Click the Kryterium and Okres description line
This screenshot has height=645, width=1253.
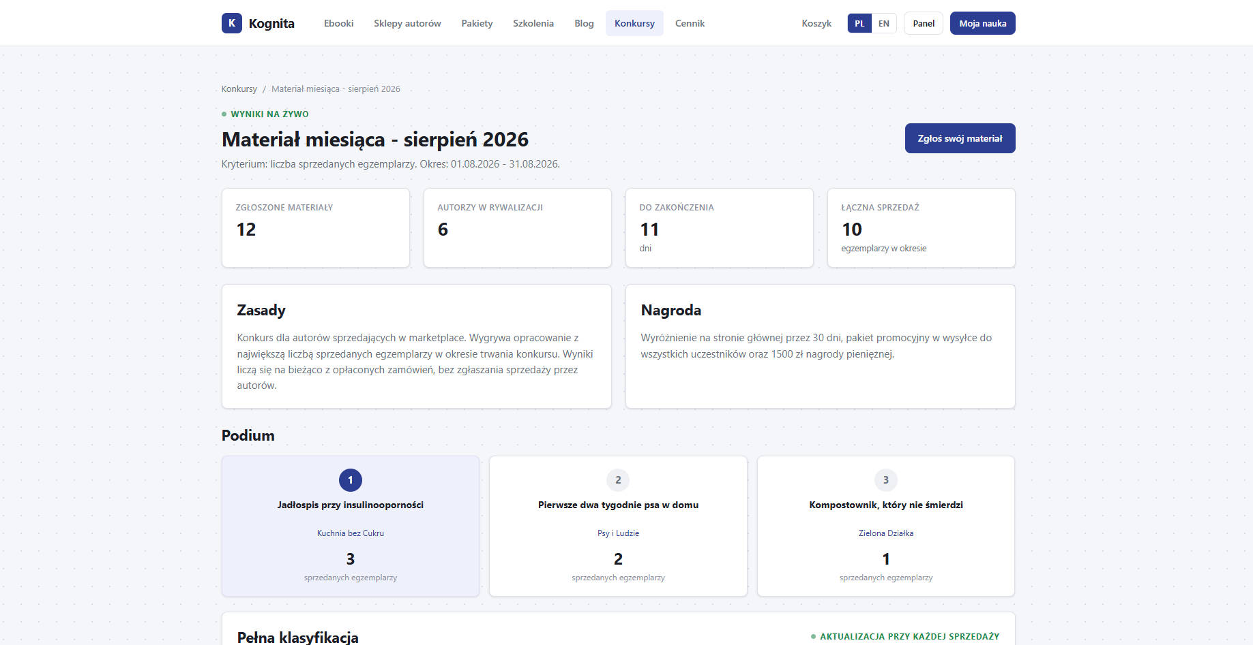[x=391, y=164]
